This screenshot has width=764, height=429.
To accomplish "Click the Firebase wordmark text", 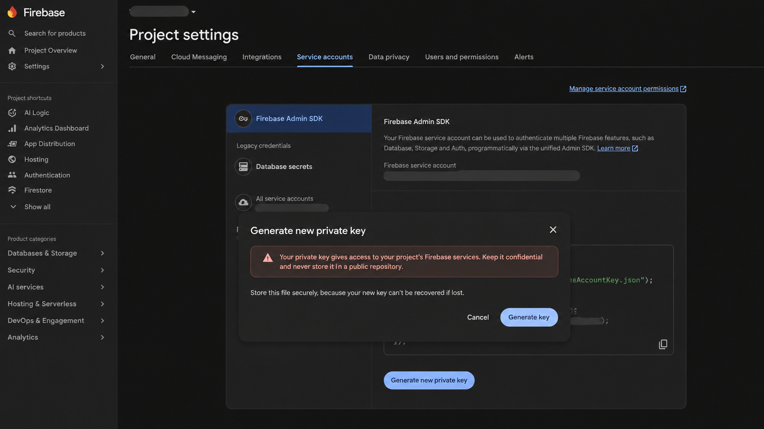I will [44, 13].
